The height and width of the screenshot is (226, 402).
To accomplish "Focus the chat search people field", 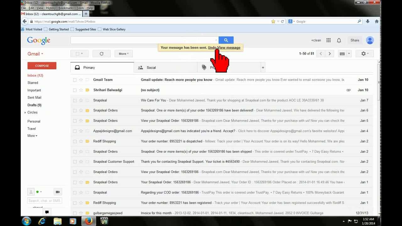I will click(x=45, y=201).
